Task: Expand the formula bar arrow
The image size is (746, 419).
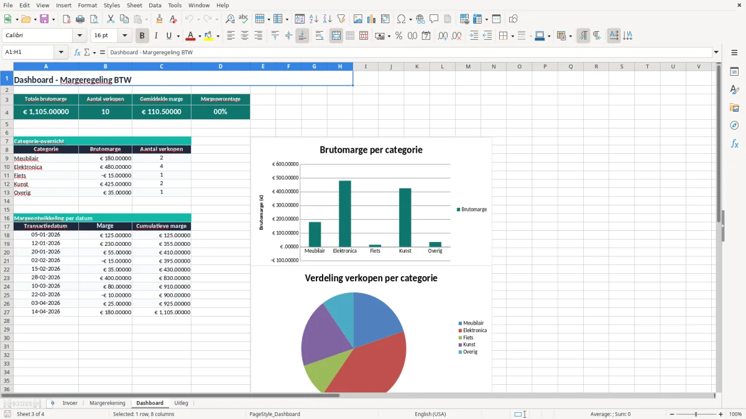Action: (x=716, y=52)
